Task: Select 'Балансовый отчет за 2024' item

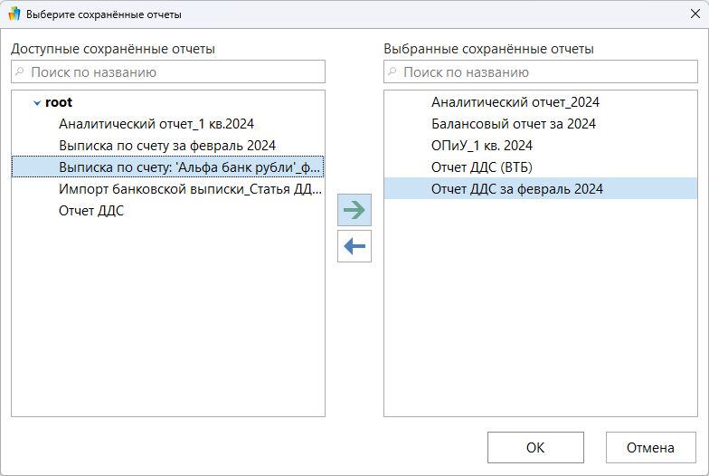Action: pyautogui.click(x=513, y=124)
